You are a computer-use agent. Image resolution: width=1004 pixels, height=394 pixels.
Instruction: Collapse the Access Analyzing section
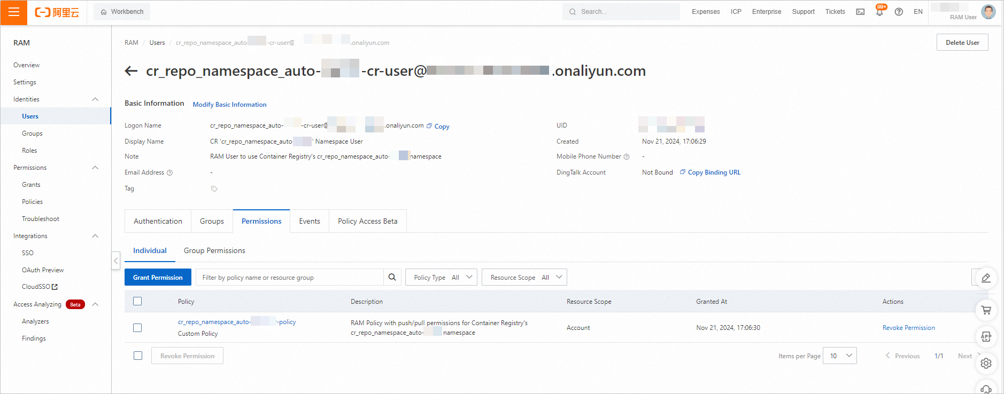pos(95,304)
